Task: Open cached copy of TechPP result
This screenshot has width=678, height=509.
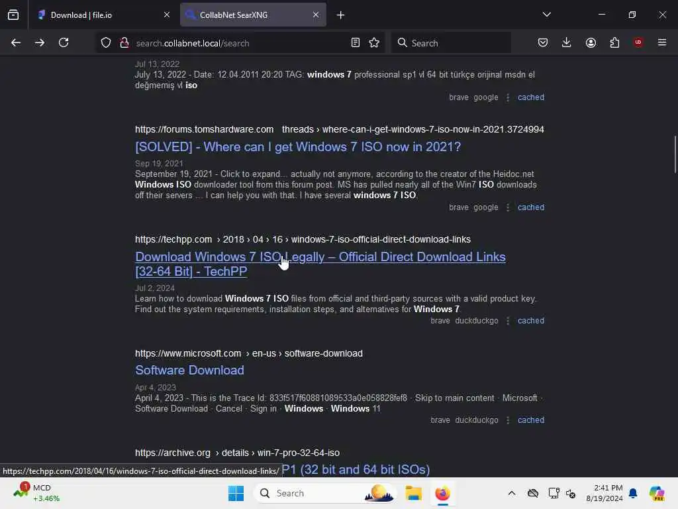Action: [531, 321]
